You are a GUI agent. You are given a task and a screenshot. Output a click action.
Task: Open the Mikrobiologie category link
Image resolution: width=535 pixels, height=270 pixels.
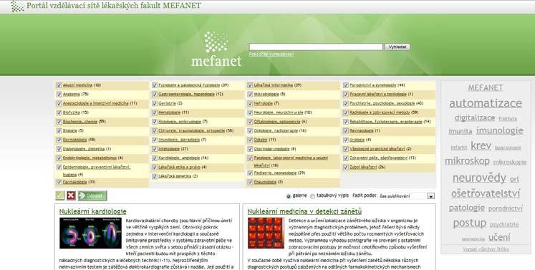tap(266, 94)
